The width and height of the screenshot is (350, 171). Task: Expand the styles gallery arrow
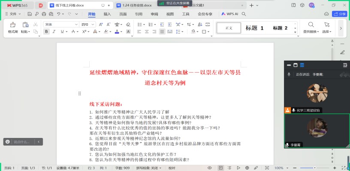click(295, 32)
